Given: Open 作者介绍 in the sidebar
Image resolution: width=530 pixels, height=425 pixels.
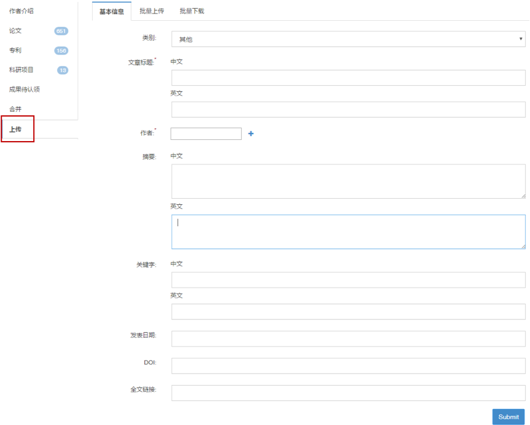Looking at the screenshot, I should [x=21, y=11].
